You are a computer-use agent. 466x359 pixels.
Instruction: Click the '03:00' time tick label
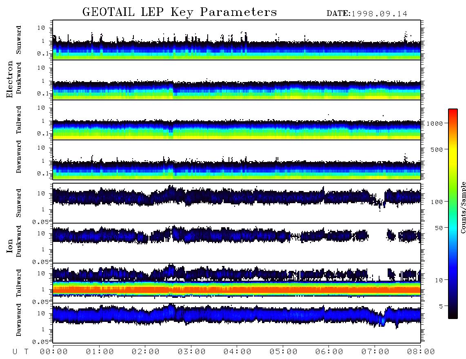(192, 352)
